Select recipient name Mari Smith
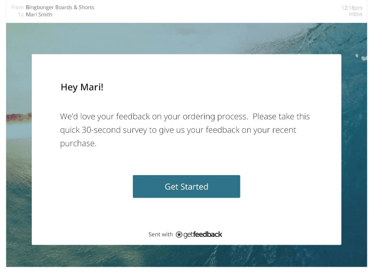 pyautogui.click(x=39, y=15)
